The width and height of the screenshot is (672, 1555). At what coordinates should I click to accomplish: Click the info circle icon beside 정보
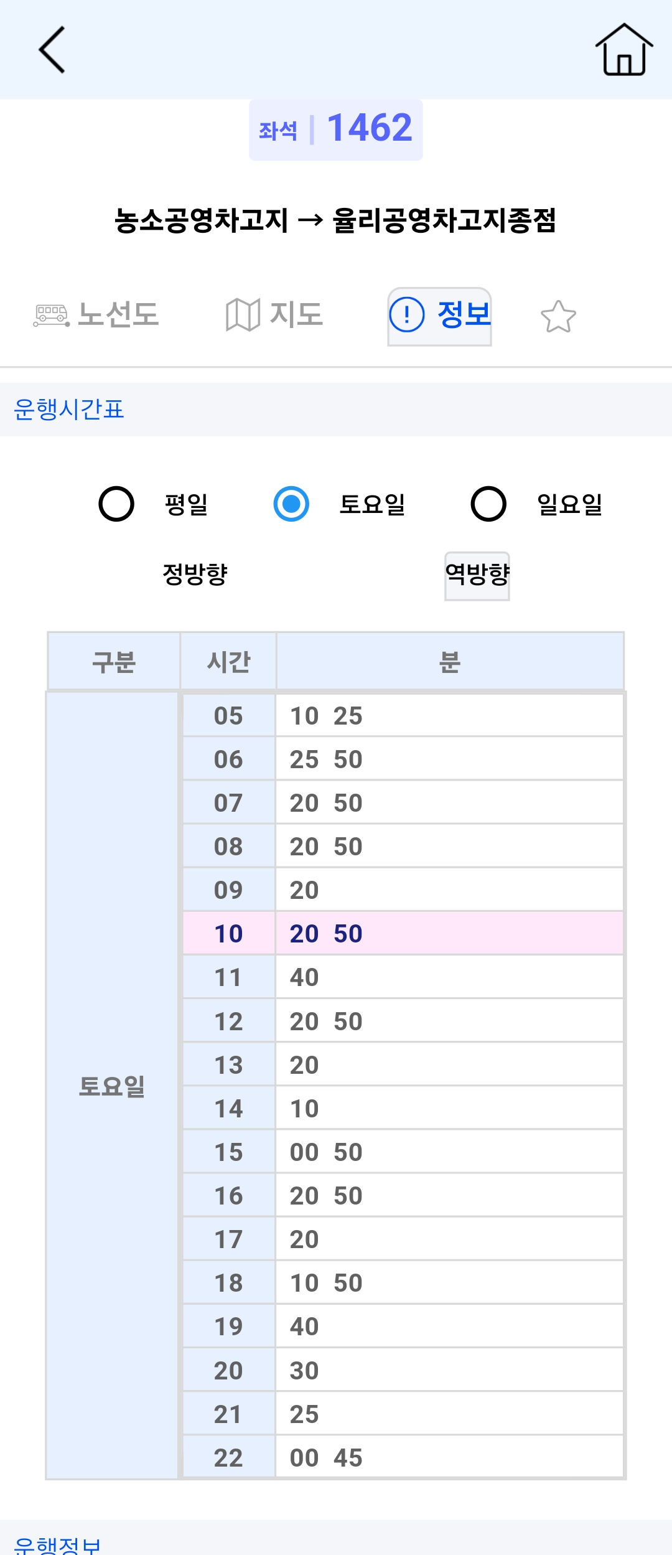pyautogui.click(x=407, y=314)
